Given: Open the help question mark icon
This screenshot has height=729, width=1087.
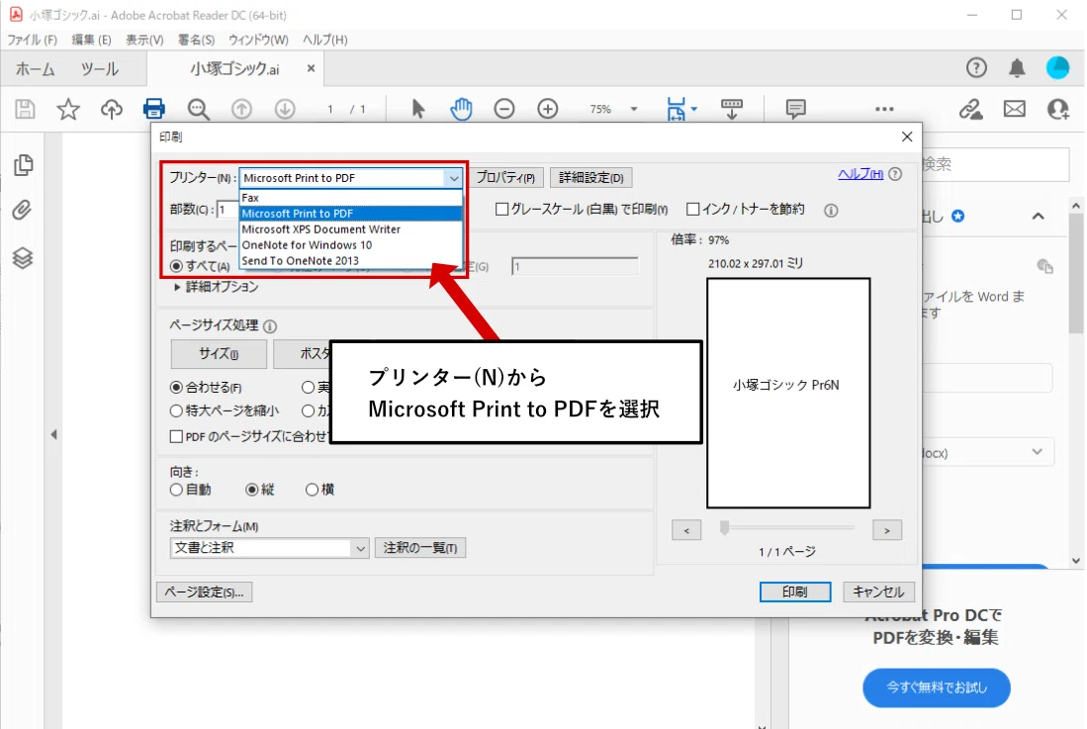Looking at the screenshot, I should tap(976, 68).
